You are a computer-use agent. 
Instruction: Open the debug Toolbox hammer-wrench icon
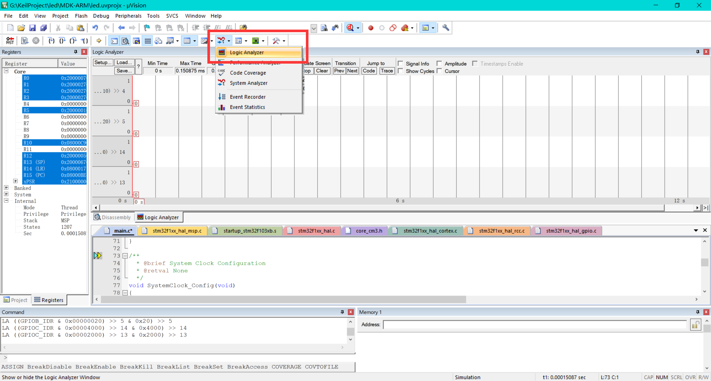click(x=276, y=41)
